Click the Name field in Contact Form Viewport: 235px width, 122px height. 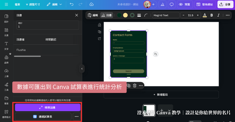click(x=128, y=43)
